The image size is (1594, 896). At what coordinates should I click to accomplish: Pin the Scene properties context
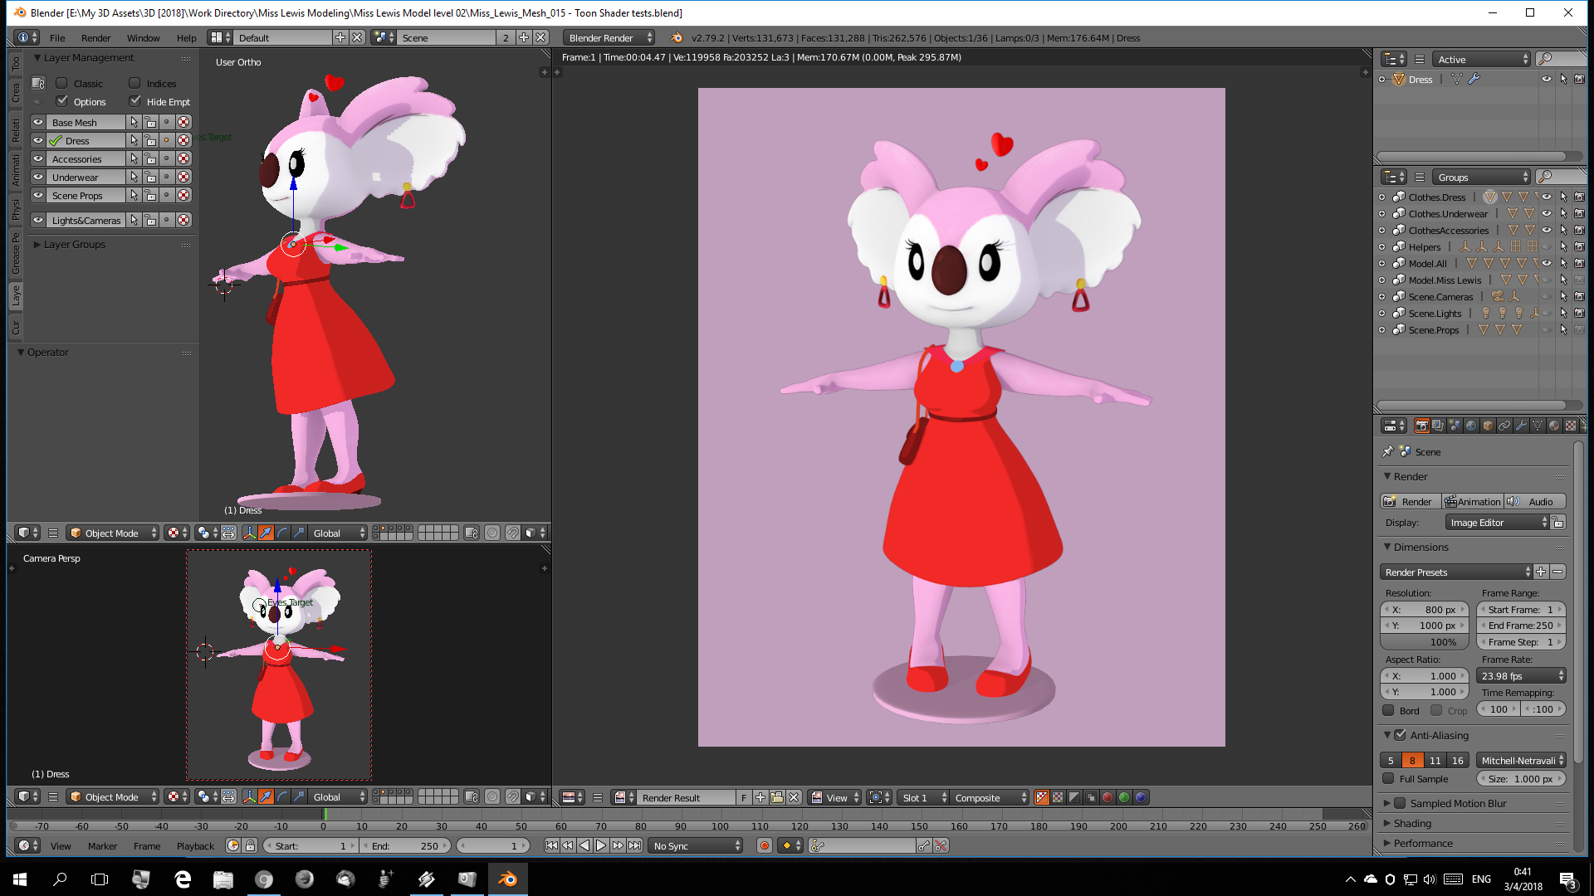point(1387,451)
